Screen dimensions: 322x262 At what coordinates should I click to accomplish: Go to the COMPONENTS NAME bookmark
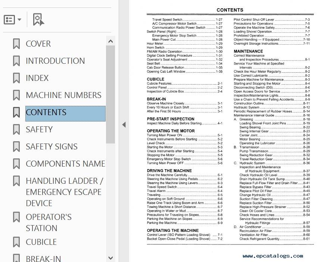pos(65,164)
